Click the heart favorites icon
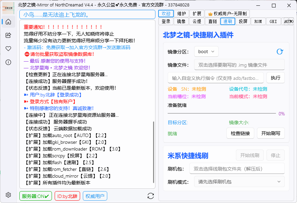This screenshot has height=203, width=297. click(8, 49)
